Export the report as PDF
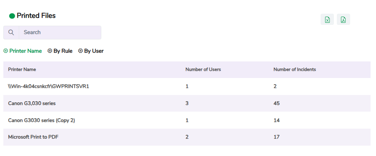 tap(343, 19)
